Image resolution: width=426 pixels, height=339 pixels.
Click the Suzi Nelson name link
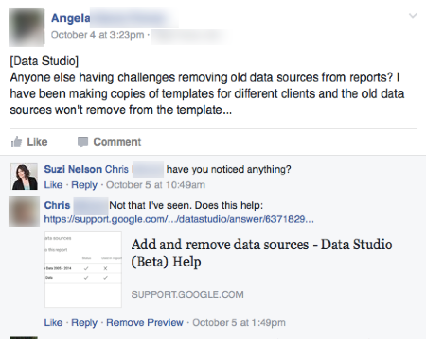tap(73, 169)
